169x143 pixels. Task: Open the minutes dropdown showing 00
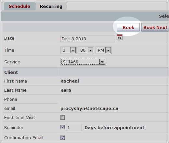[86, 50]
